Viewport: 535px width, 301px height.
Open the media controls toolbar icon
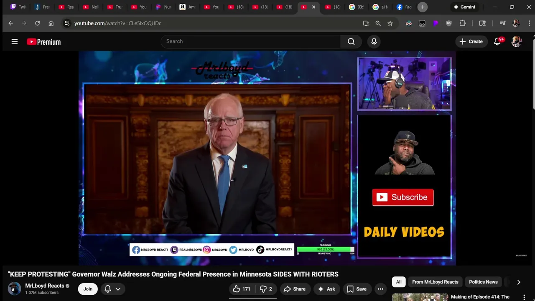[502, 23]
